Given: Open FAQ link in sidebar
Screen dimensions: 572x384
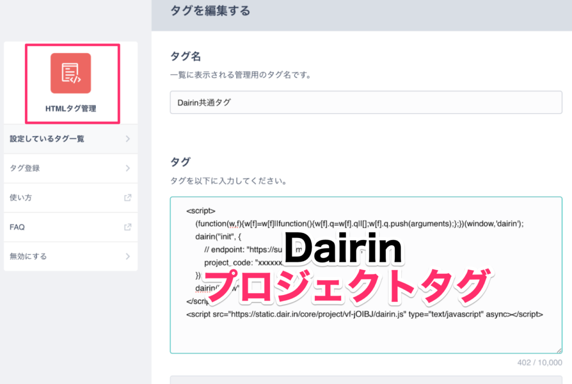Looking at the screenshot, I should [71, 227].
